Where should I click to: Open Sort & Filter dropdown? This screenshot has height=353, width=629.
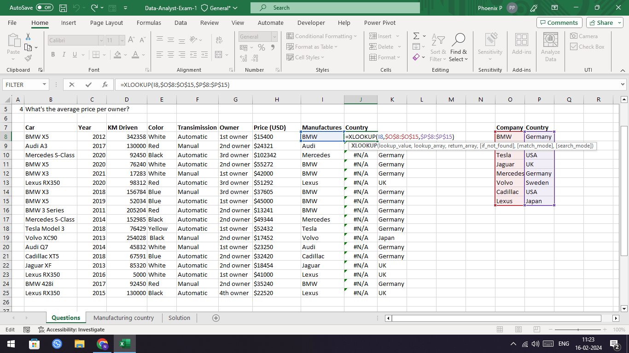(x=438, y=48)
